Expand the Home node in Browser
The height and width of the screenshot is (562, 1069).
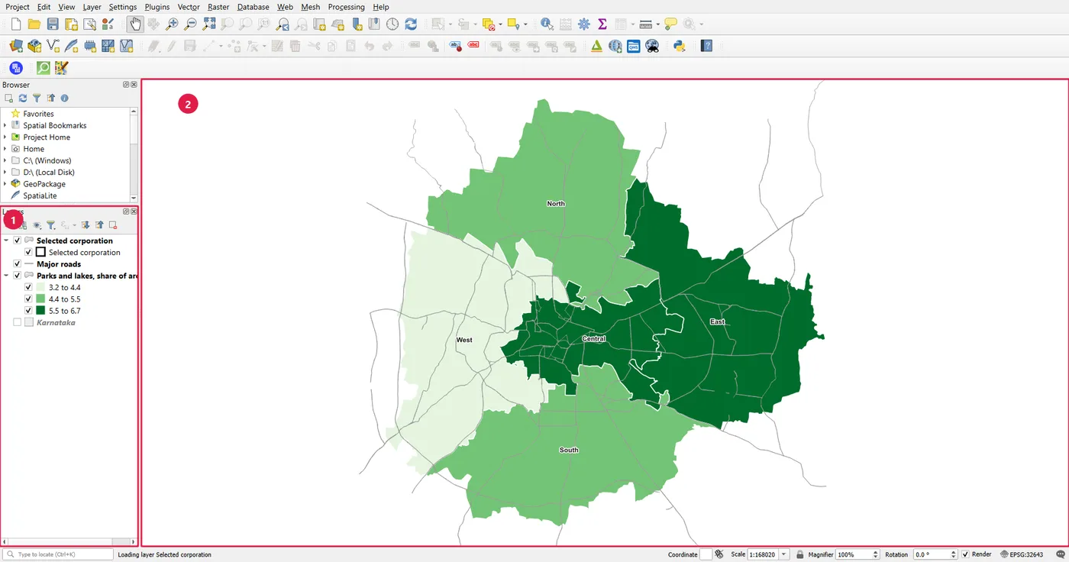pyautogui.click(x=5, y=149)
